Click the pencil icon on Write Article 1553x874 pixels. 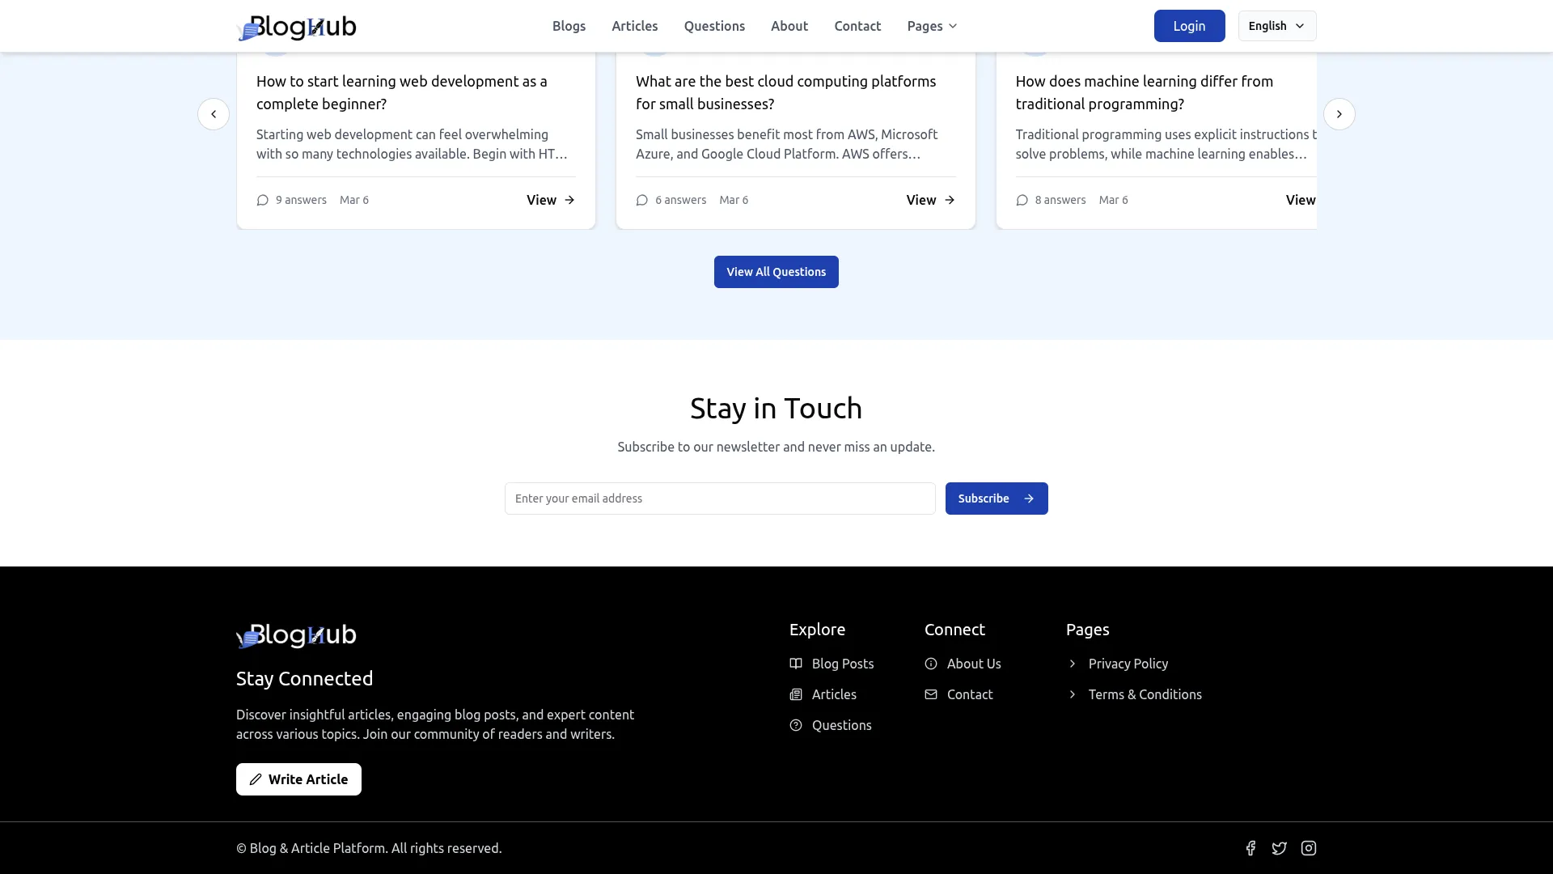(x=256, y=779)
